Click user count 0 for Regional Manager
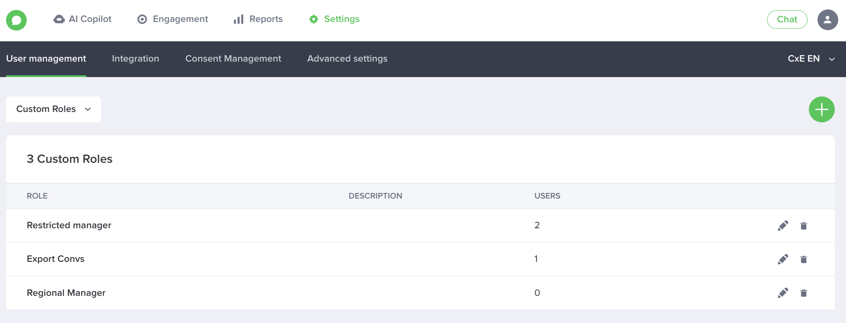The width and height of the screenshot is (846, 323). click(537, 293)
